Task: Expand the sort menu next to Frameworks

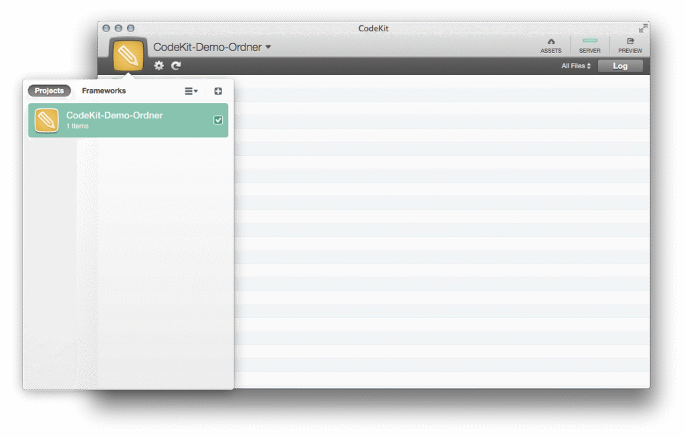Action: coord(191,90)
